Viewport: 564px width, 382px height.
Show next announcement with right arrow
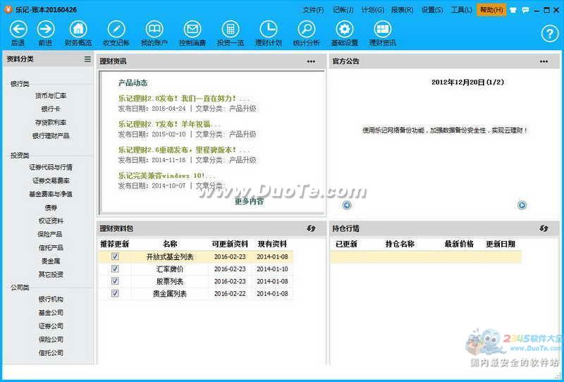[522, 205]
